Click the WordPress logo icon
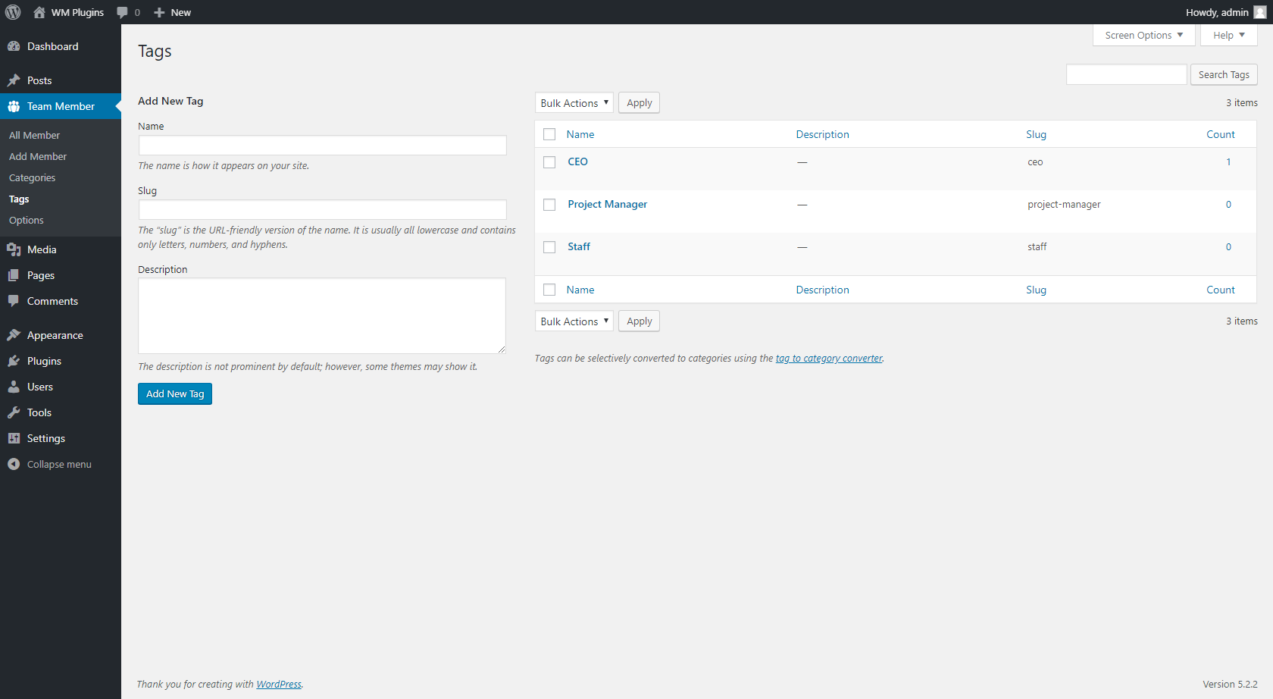1273x699 pixels. click(13, 12)
